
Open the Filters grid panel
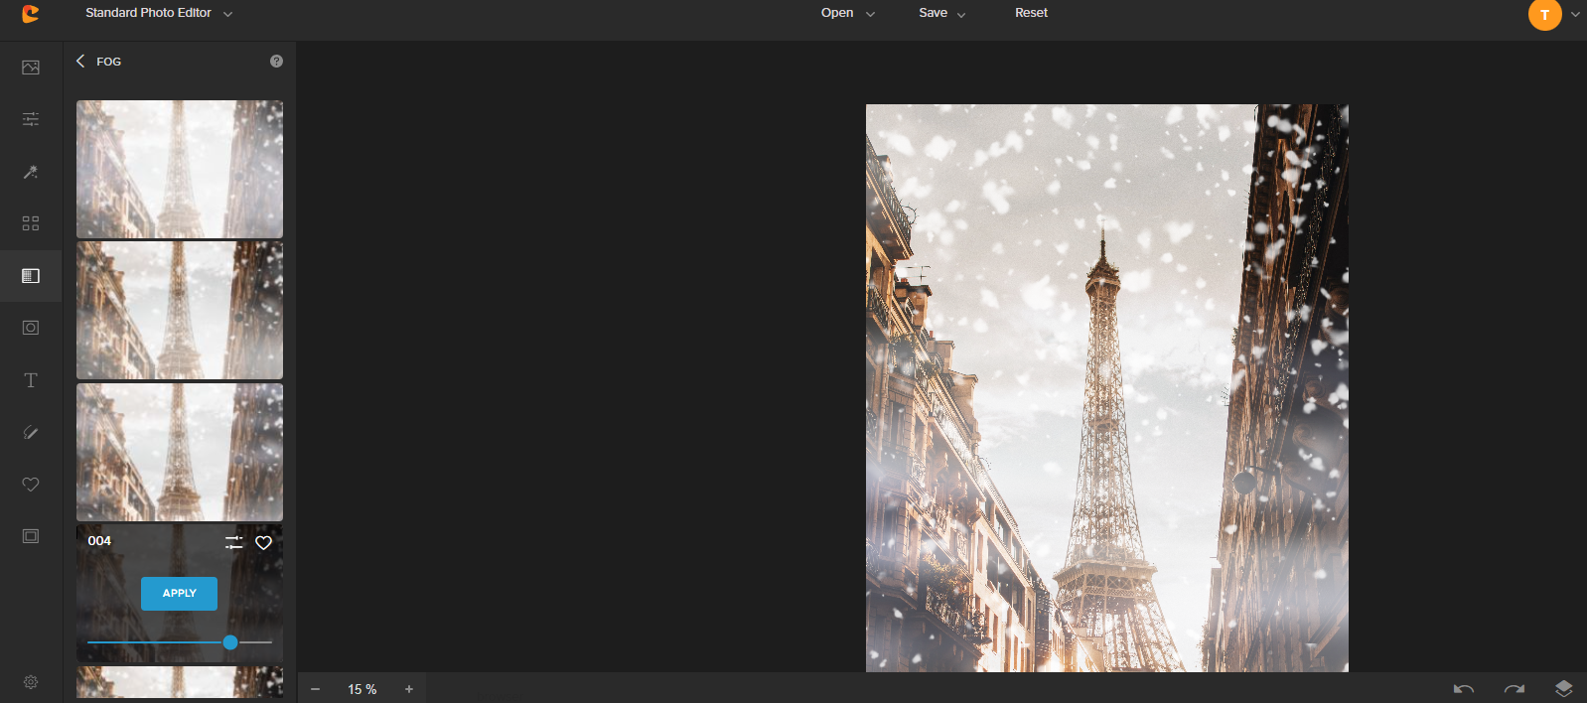click(31, 223)
